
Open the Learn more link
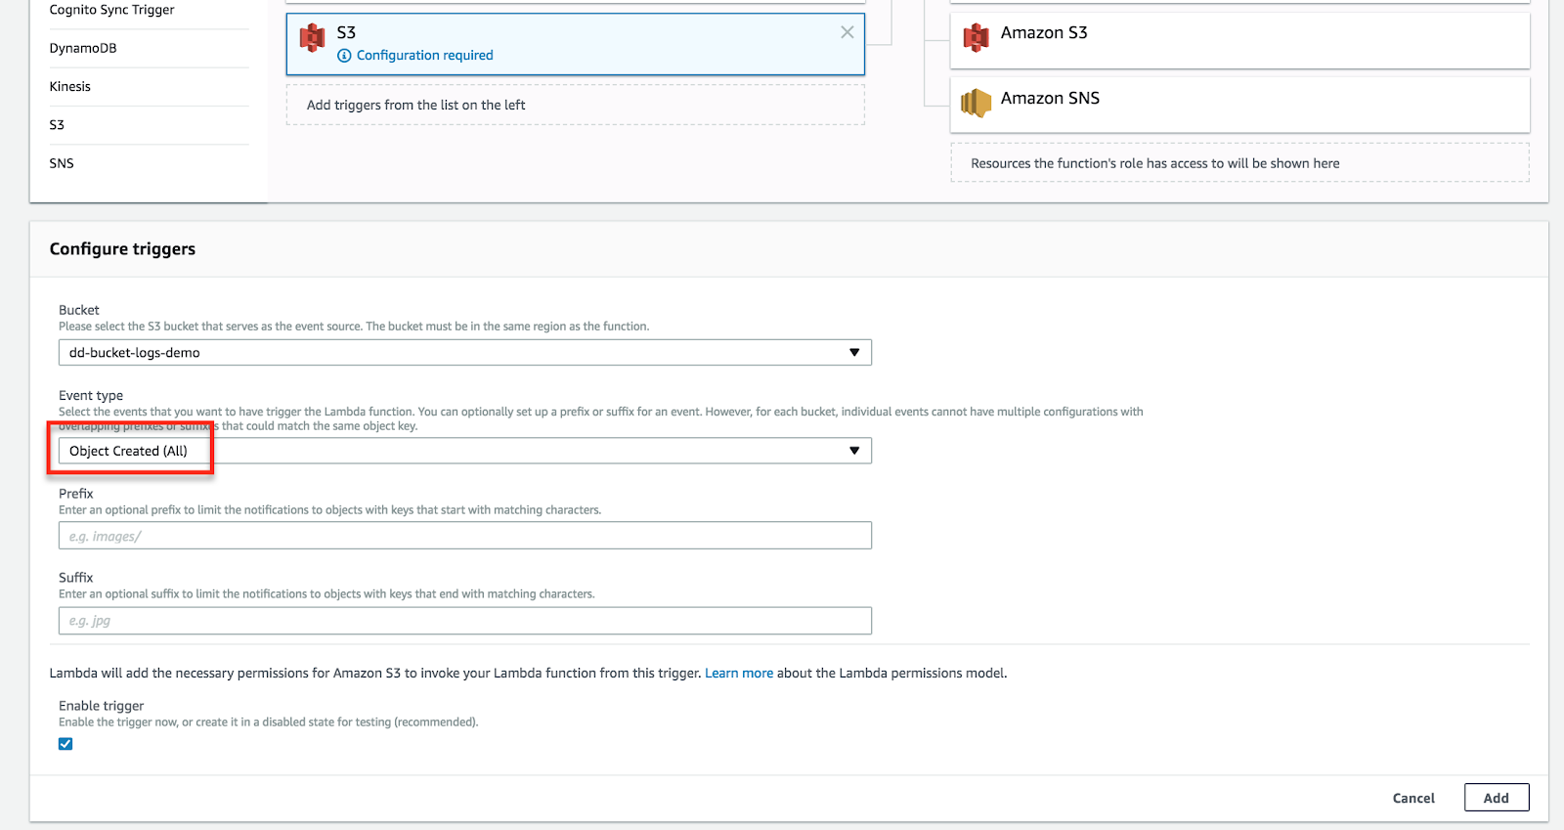pyautogui.click(x=739, y=673)
